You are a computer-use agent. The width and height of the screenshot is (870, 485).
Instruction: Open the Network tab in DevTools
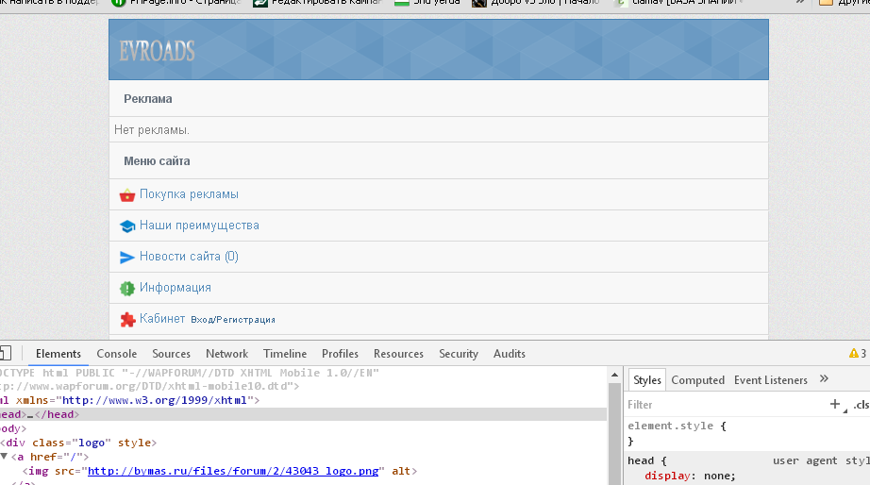pos(226,354)
